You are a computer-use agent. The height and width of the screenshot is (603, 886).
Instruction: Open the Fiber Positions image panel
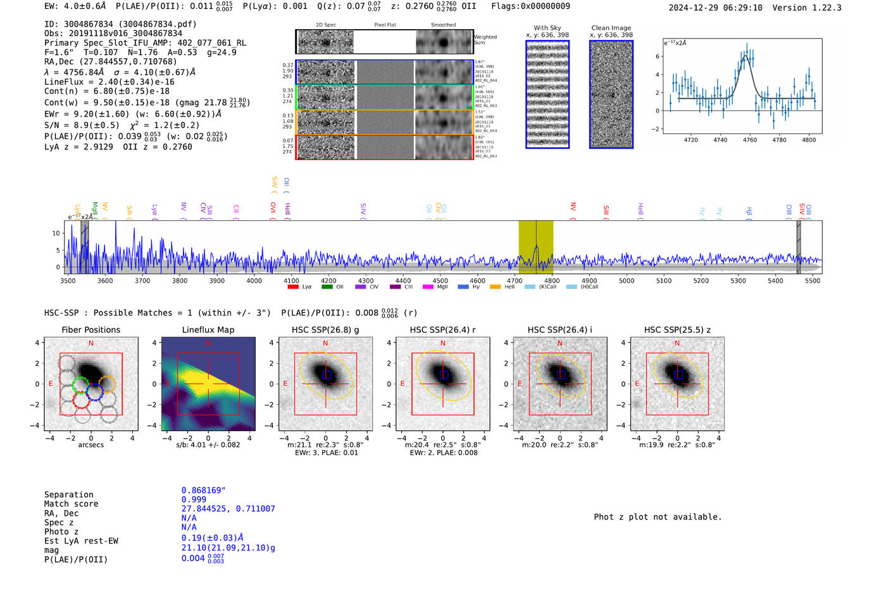(x=91, y=384)
